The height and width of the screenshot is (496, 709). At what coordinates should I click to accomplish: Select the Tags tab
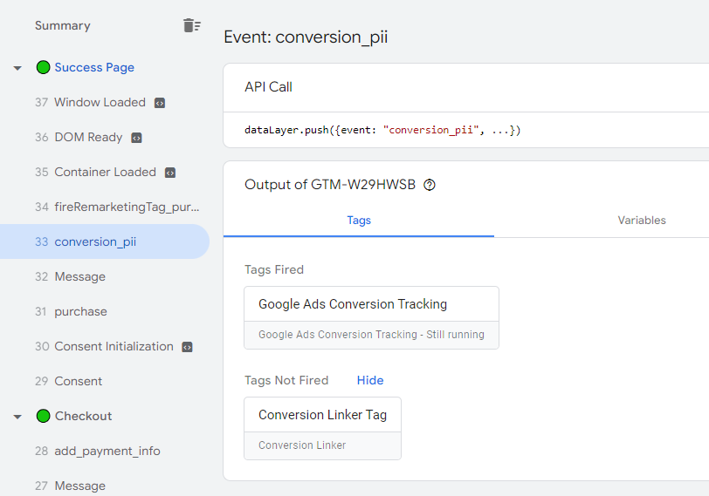point(359,221)
